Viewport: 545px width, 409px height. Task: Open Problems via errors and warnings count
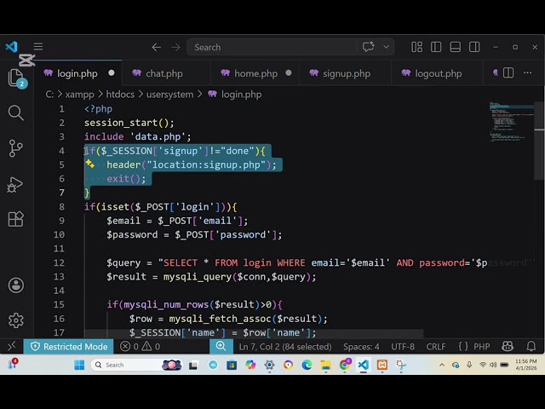tap(140, 347)
